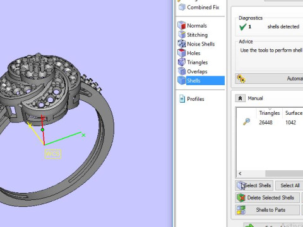The width and height of the screenshot is (303, 227).
Task: Click the Holes cube icon
Action: coord(181,53)
